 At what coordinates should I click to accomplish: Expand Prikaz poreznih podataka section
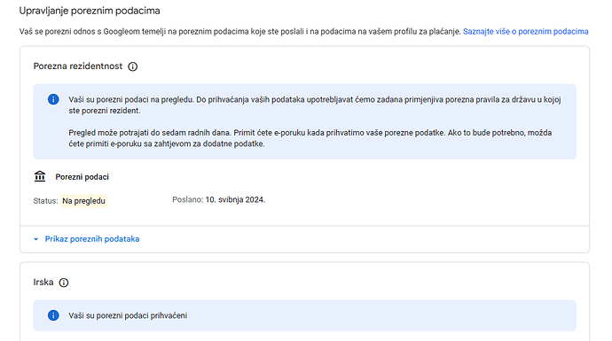[x=92, y=239]
